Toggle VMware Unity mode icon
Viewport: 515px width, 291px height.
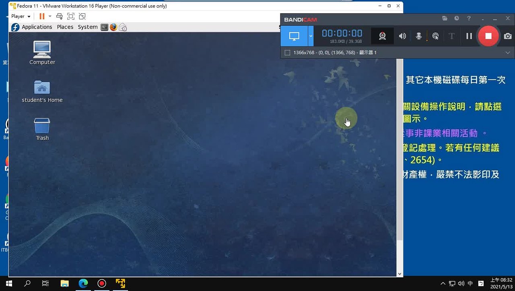pos(82,17)
